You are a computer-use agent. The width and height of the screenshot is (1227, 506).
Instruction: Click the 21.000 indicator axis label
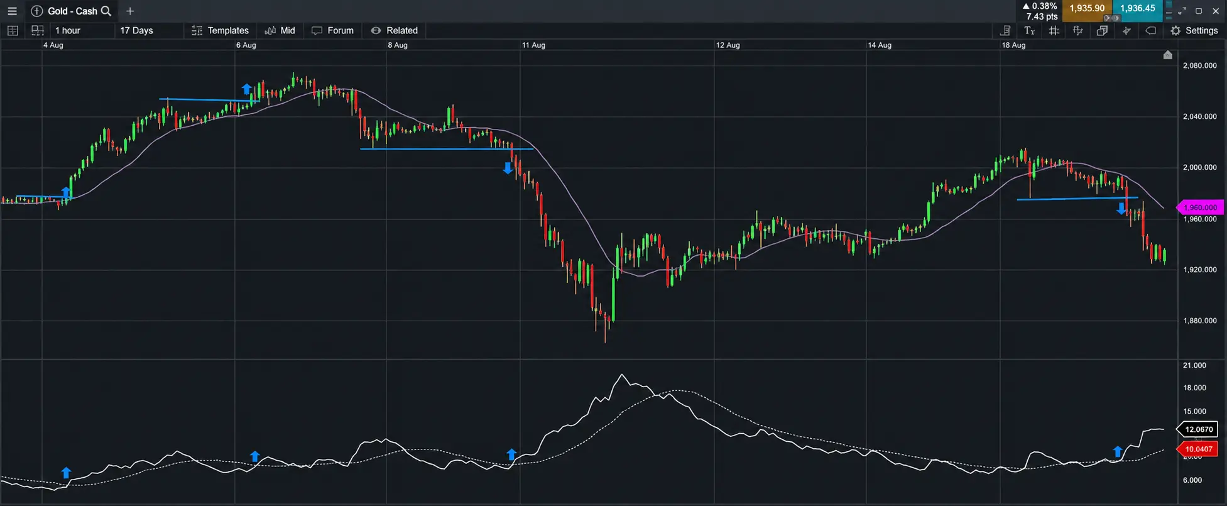[1194, 365]
